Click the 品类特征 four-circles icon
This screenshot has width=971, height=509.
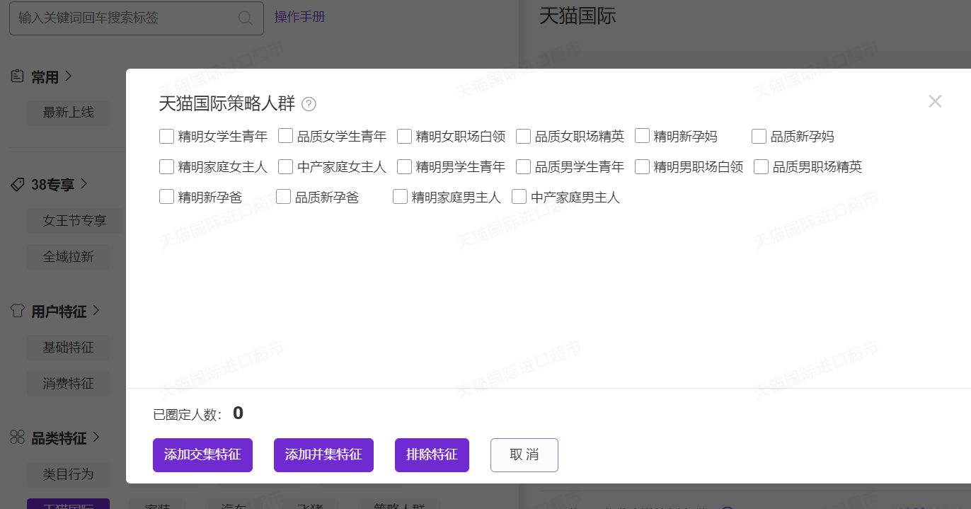coord(18,437)
